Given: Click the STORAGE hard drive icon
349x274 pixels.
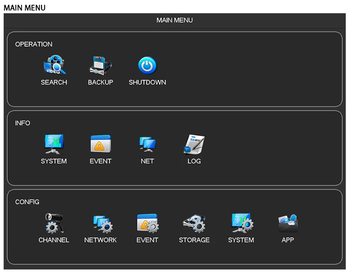Looking at the screenshot, I should coord(194,223).
